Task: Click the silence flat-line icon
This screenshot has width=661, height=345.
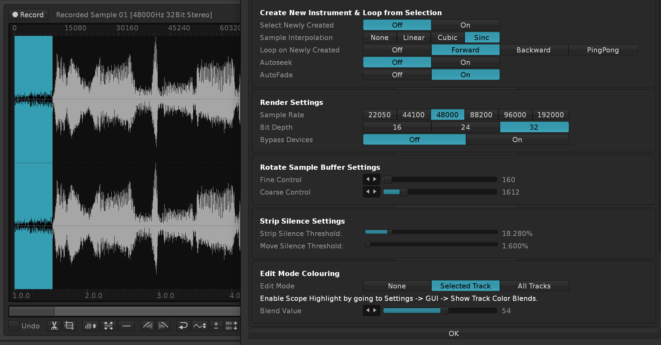Action: pyautogui.click(x=127, y=326)
